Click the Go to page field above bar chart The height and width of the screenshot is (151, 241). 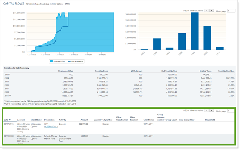[x=231, y=11]
